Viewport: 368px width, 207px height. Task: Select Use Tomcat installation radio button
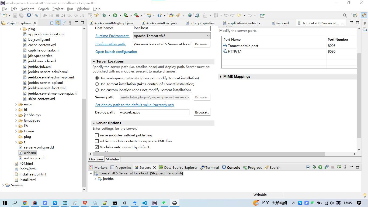(x=97, y=84)
